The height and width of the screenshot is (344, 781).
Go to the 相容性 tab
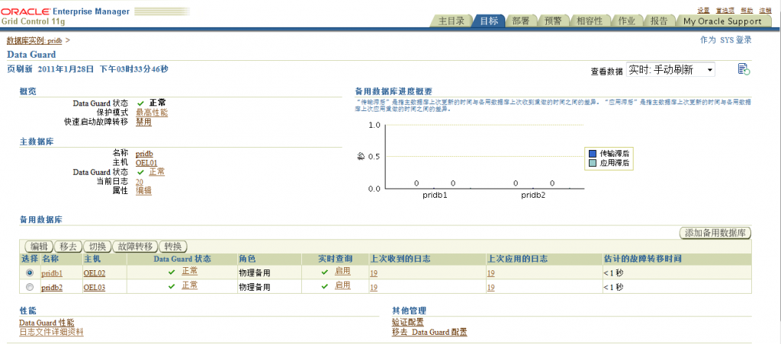[590, 21]
